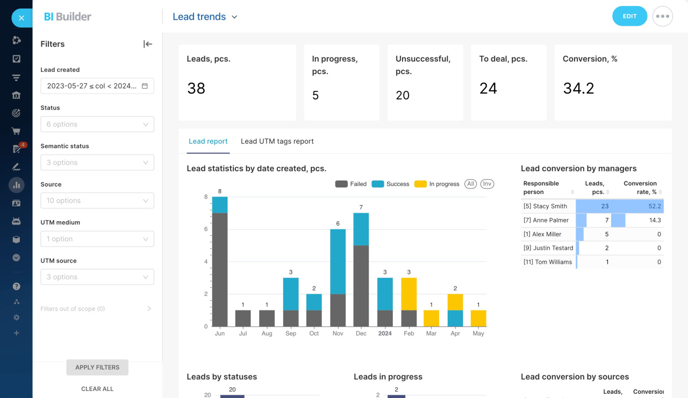
Task: Click the [9] Justin Testard row
Action: point(592,248)
